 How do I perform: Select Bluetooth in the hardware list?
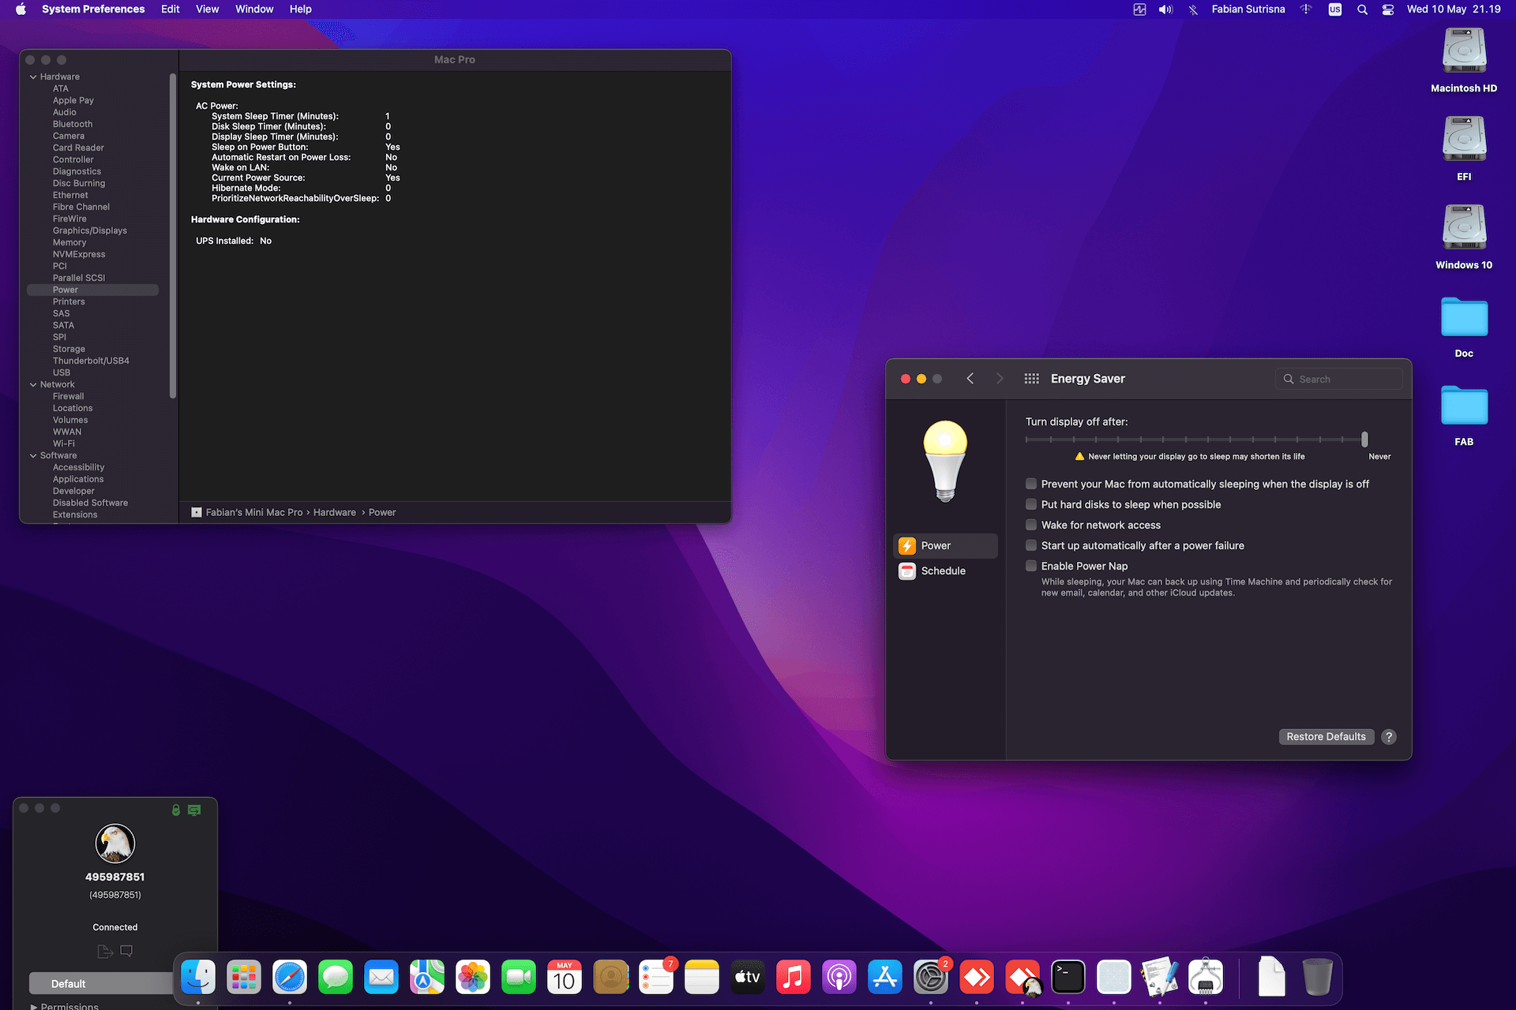tap(73, 124)
